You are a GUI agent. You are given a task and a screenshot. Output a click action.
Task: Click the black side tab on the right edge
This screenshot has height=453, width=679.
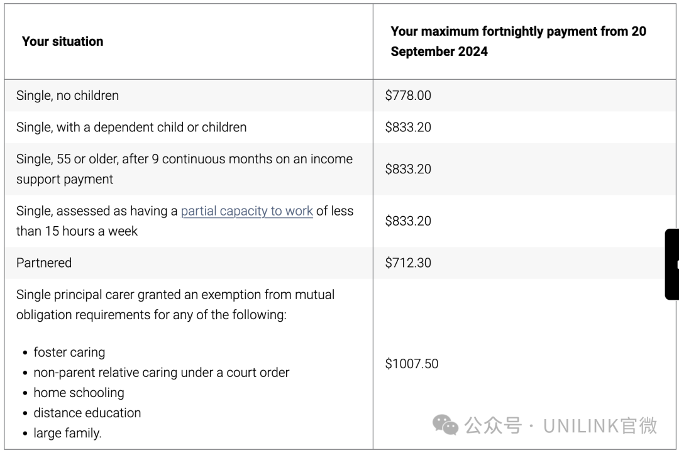tap(672, 264)
